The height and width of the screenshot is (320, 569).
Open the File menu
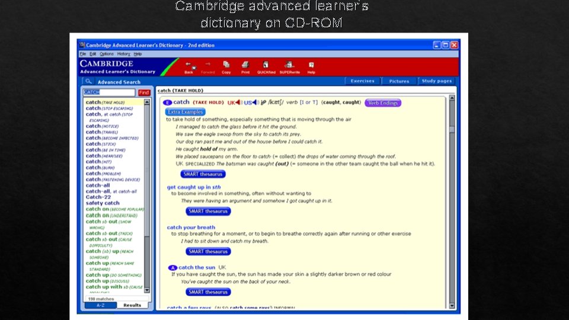click(83, 54)
